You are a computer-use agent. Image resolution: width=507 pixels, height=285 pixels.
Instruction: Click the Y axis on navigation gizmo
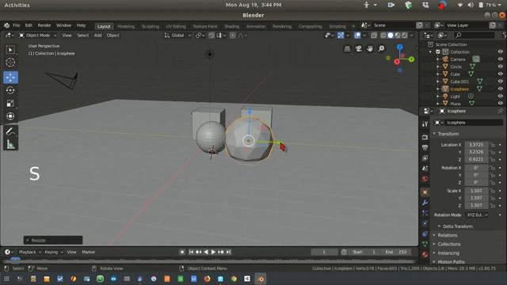411,59
